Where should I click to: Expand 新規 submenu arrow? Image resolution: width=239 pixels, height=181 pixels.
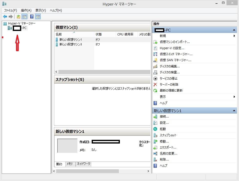click(234, 36)
